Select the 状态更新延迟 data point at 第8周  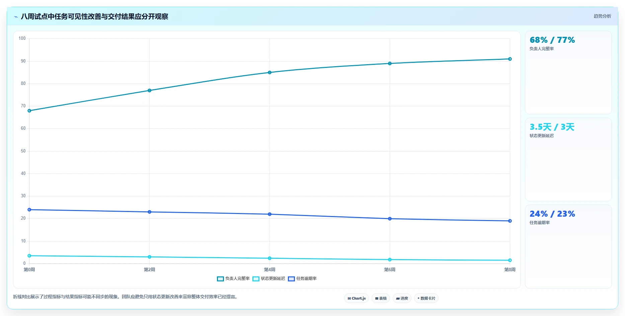pos(510,260)
